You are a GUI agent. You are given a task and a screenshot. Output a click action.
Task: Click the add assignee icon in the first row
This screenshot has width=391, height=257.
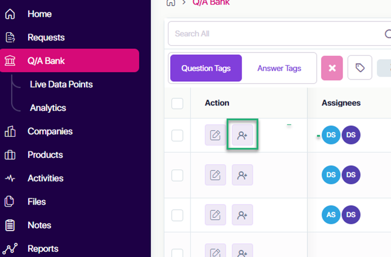pyautogui.click(x=242, y=135)
